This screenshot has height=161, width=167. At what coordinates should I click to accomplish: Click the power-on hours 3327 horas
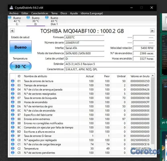click(x=144, y=59)
